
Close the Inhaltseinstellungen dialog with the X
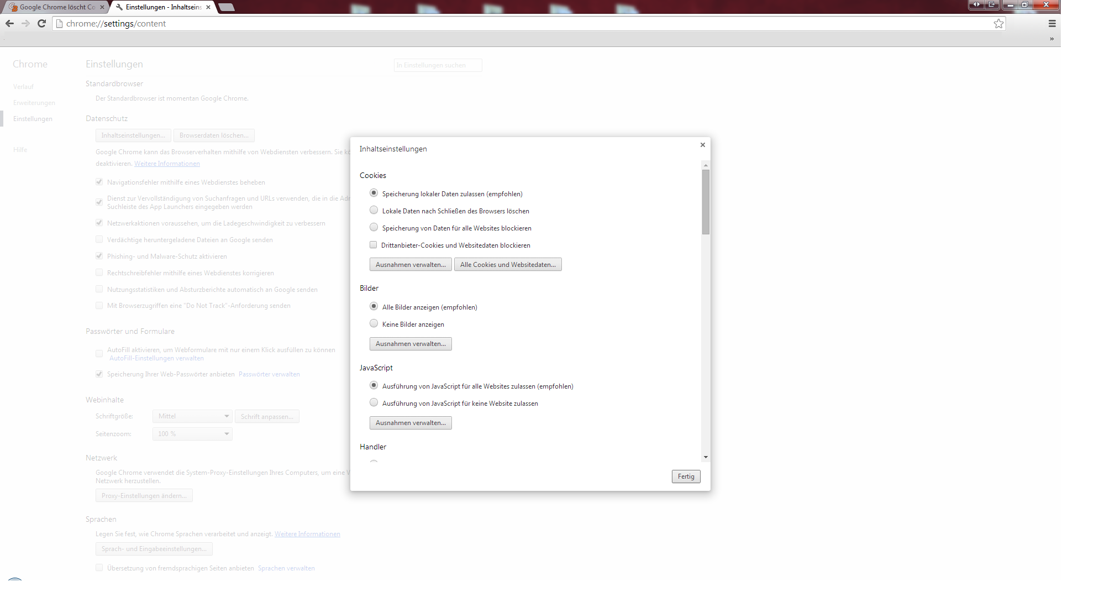click(703, 145)
